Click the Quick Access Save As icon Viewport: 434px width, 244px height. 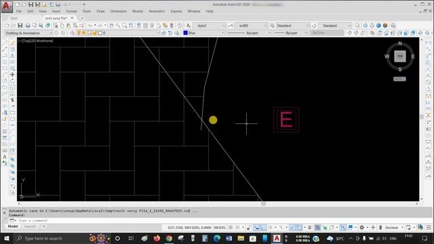(37, 5)
